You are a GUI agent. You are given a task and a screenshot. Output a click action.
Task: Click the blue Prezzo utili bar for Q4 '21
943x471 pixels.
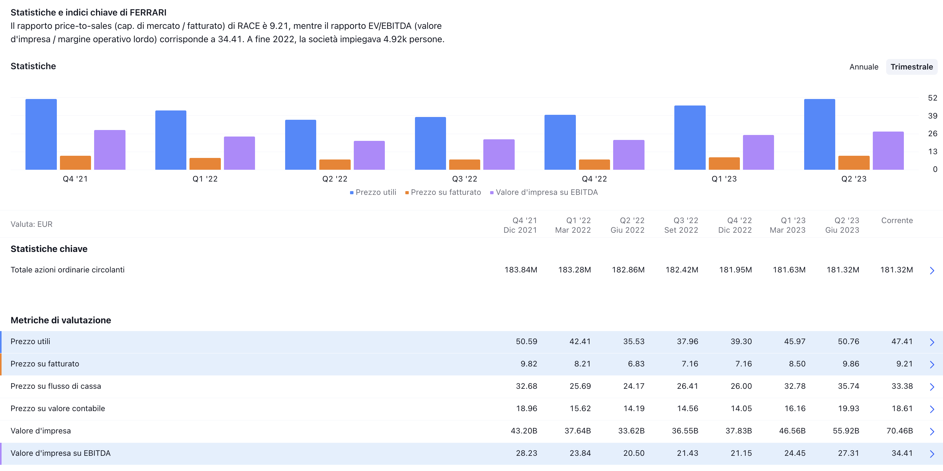click(41, 134)
